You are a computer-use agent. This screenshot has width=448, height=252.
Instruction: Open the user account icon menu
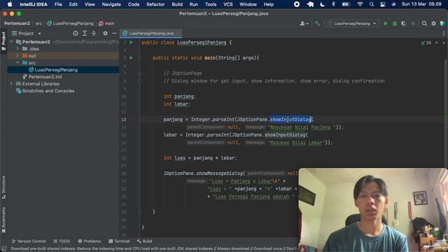[304, 24]
